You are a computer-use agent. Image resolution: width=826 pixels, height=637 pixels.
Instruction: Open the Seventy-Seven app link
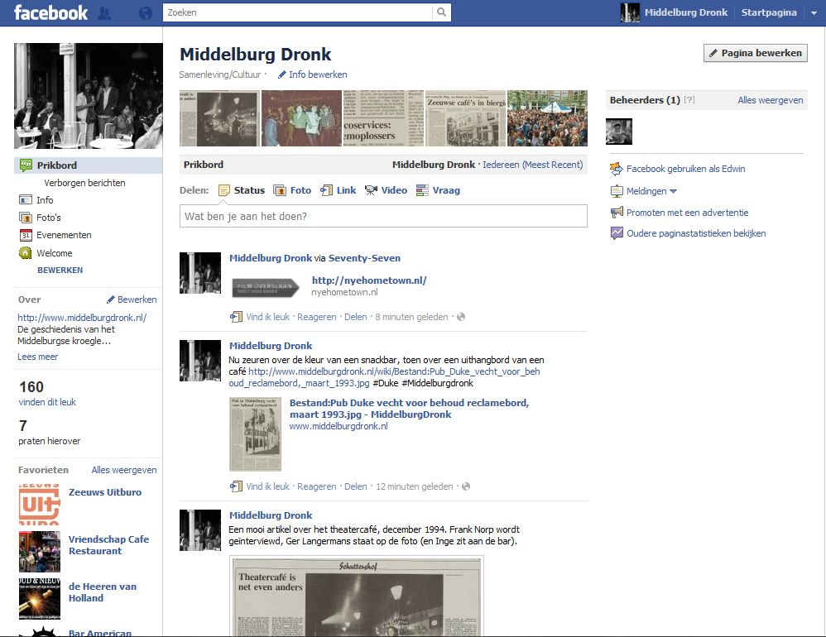(364, 258)
